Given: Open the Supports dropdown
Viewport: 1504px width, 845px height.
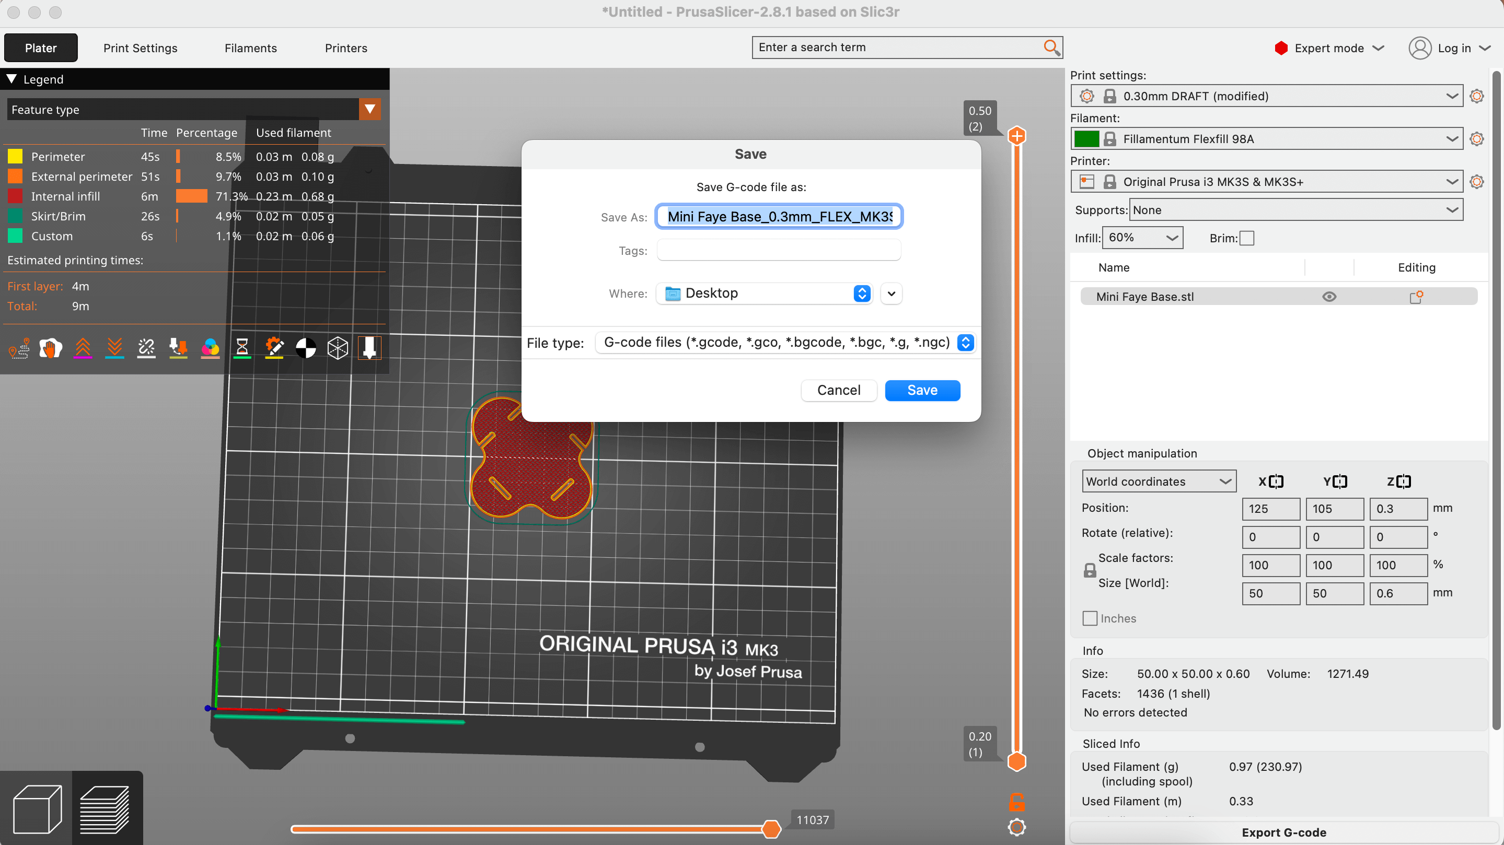Looking at the screenshot, I should click(1296, 209).
